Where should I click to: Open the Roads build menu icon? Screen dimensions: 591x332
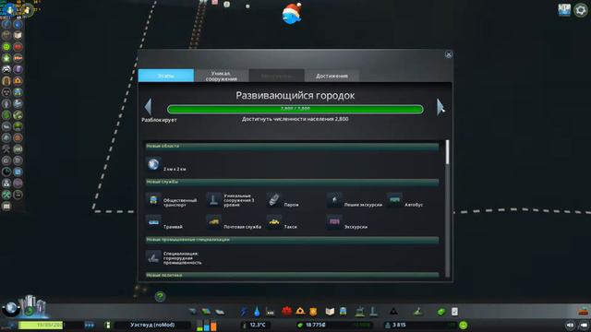(x=193, y=312)
